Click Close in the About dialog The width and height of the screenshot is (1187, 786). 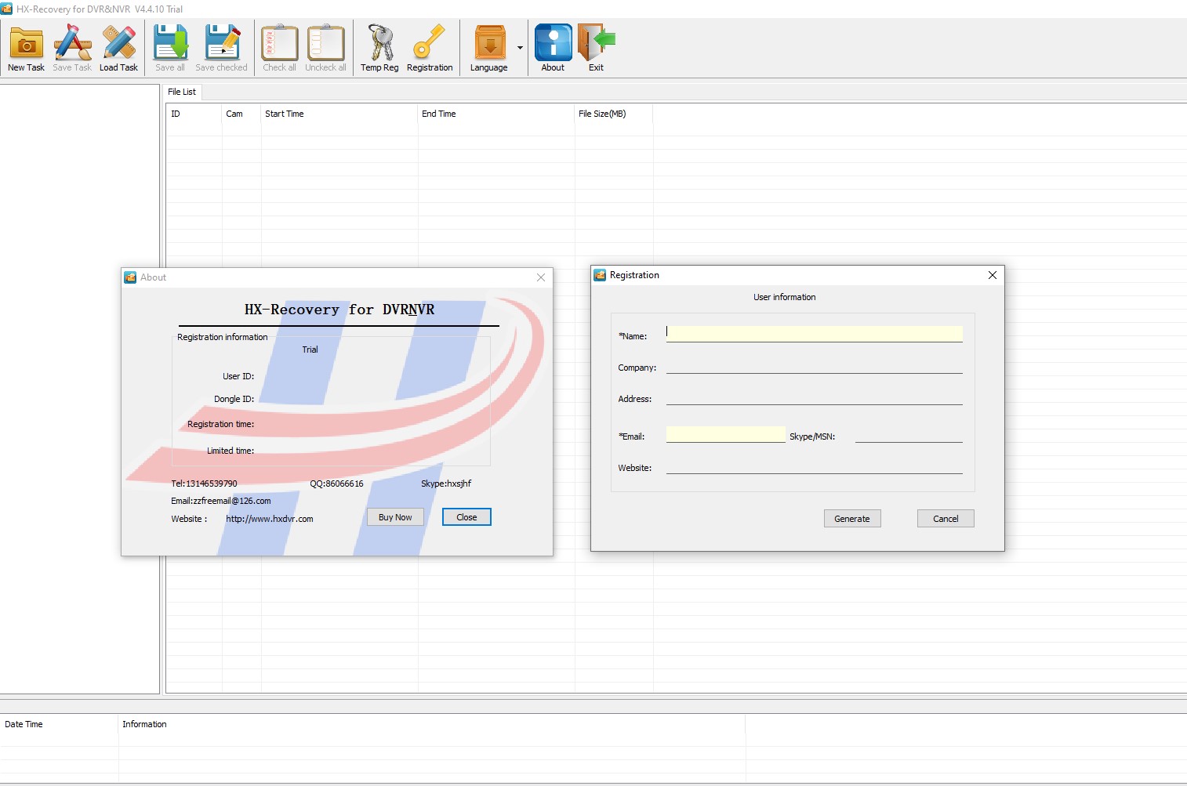(x=466, y=517)
